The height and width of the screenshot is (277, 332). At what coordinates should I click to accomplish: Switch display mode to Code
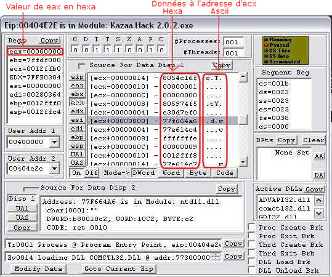click(x=224, y=173)
